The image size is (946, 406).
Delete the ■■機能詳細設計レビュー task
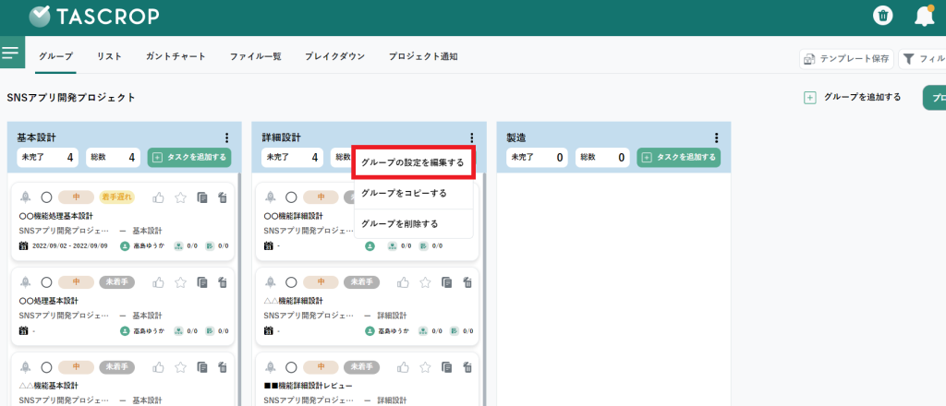tap(467, 367)
